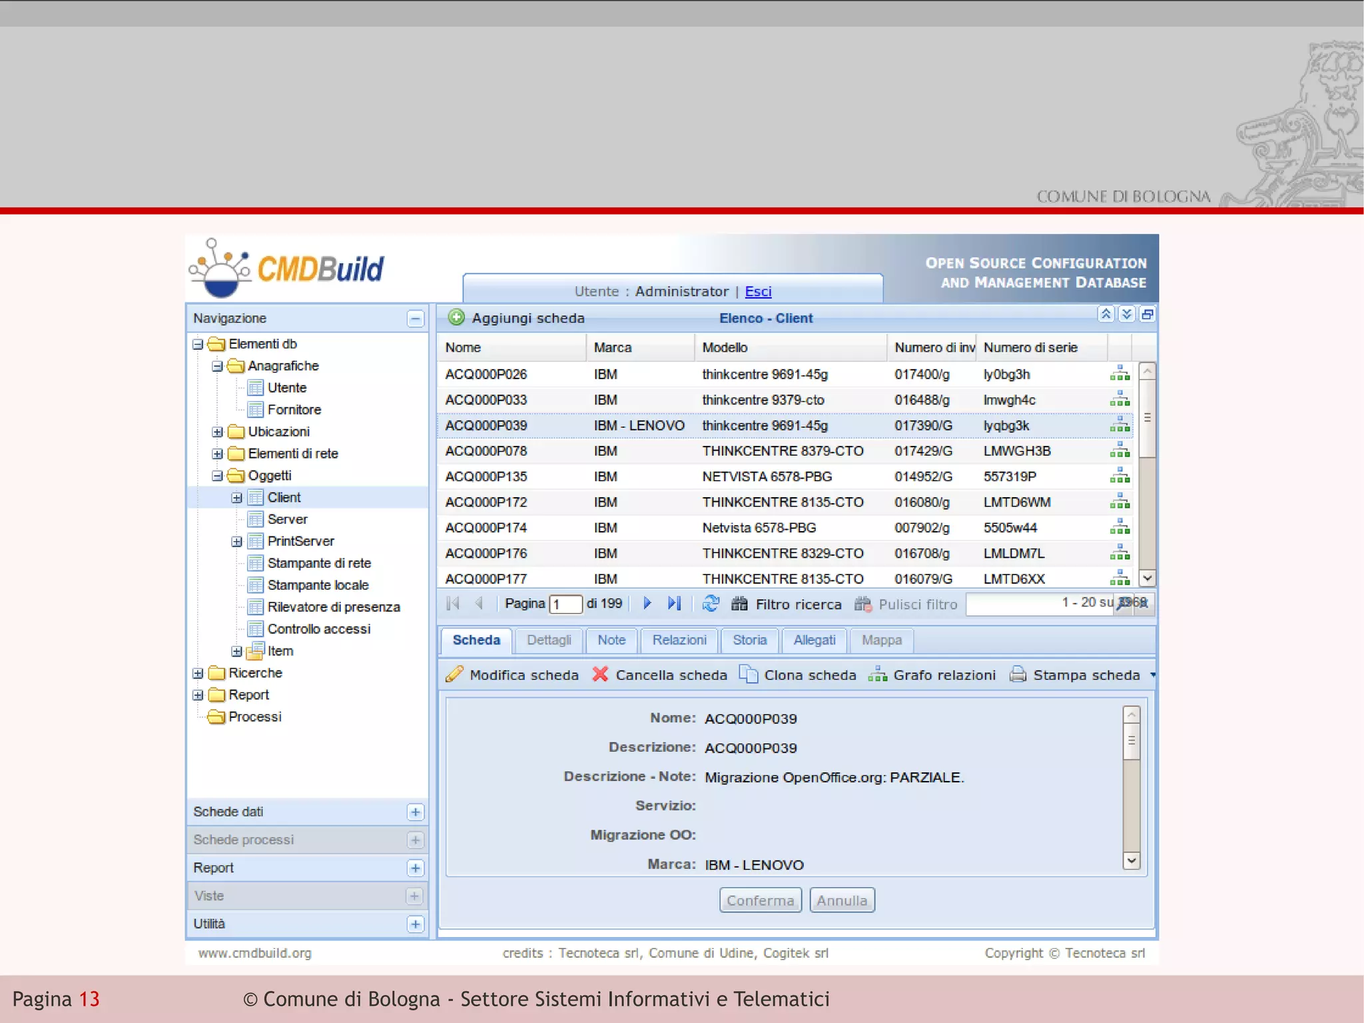Click the Stampa scheda printer icon
1364x1023 pixels.
(x=1018, y=674)
